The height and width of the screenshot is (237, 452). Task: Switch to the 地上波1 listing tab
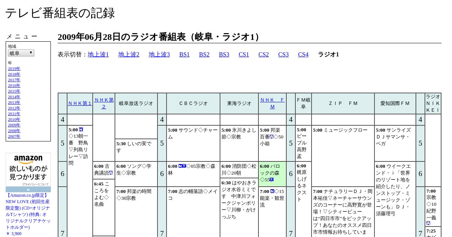click(98, 55)
